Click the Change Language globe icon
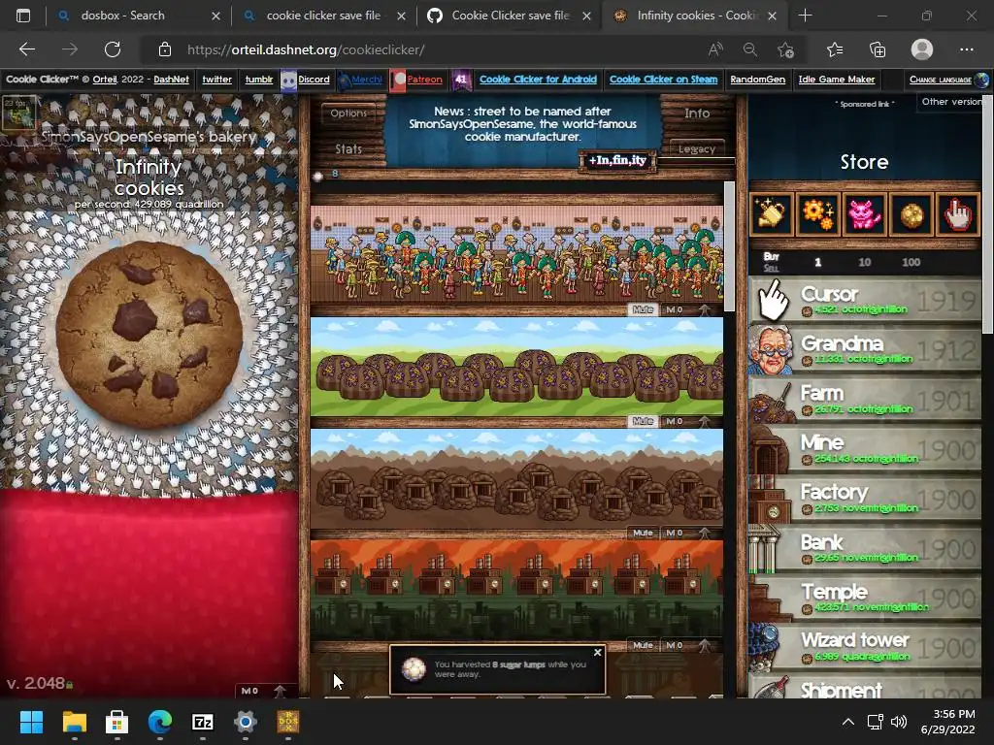The width and height of the screenshot is (994, 745). pyautogui.click(x=981, y=80)
